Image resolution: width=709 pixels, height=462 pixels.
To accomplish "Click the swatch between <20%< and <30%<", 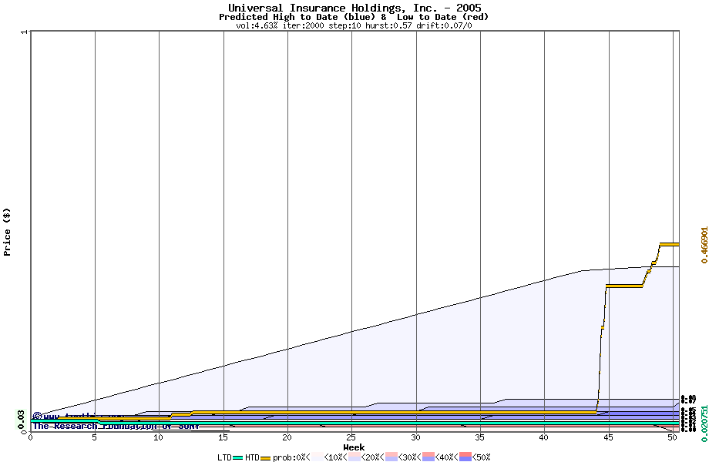I will 391,457.
